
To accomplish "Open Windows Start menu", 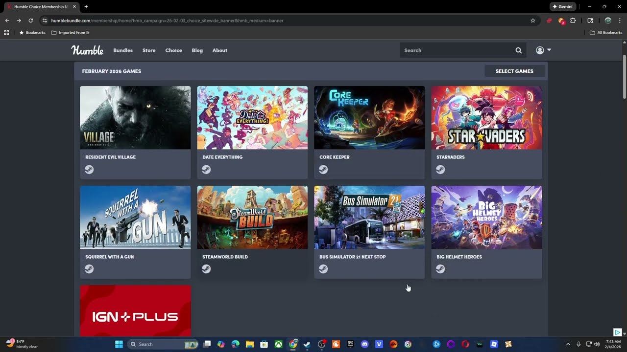I will [x=119, y=344].
